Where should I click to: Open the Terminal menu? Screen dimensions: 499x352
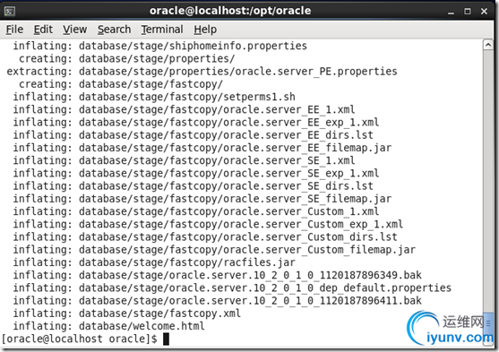click(x=162, y=30)
